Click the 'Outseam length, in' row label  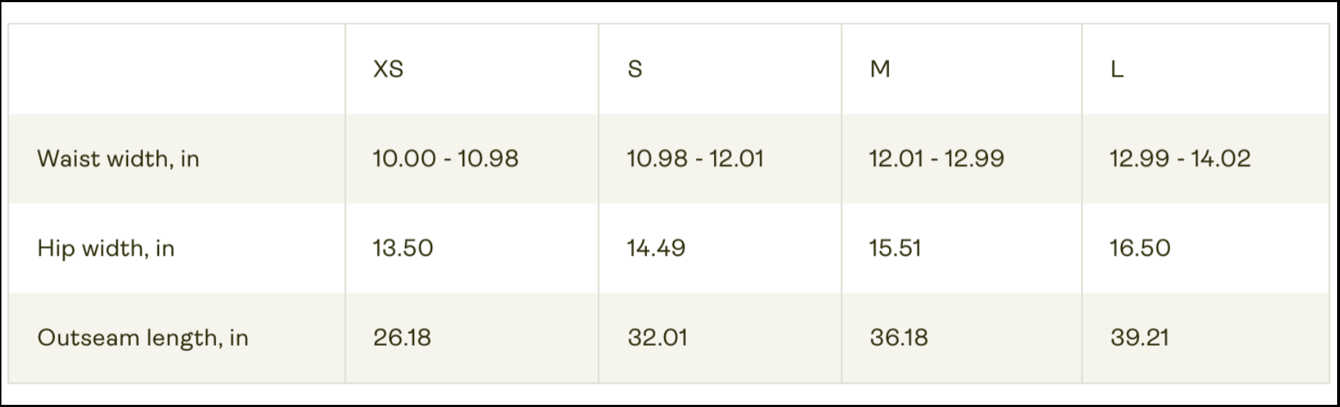coord(142,338)
